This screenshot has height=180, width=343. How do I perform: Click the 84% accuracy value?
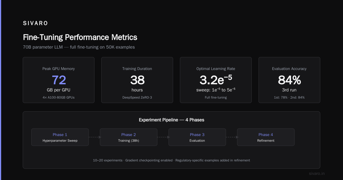289,80
